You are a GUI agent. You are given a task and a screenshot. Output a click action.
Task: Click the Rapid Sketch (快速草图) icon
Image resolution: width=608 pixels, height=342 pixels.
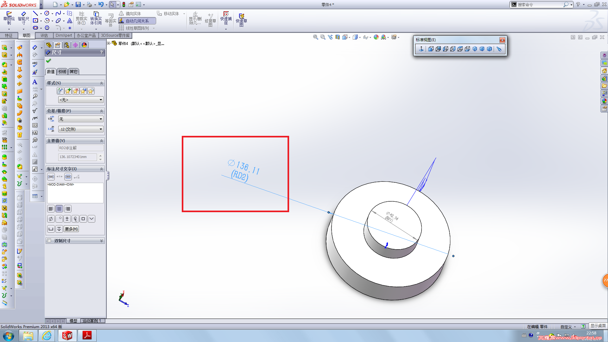(241, 19)
